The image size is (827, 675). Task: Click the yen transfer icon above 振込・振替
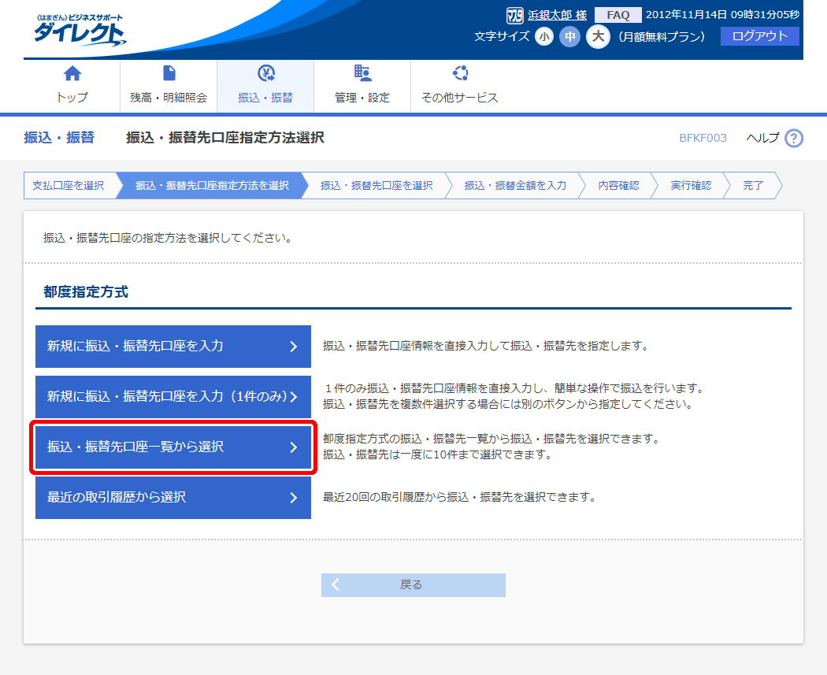click(x=266, y=73)
